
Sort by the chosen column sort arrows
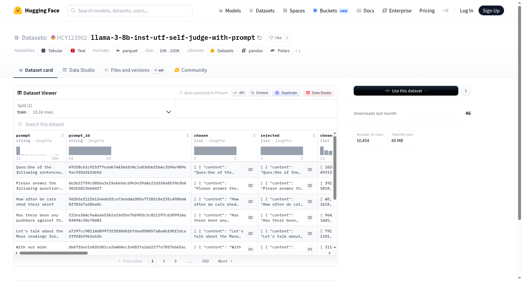coord(254,135)
